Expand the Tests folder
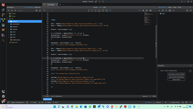193x109 pixels. tap(9, 37)
